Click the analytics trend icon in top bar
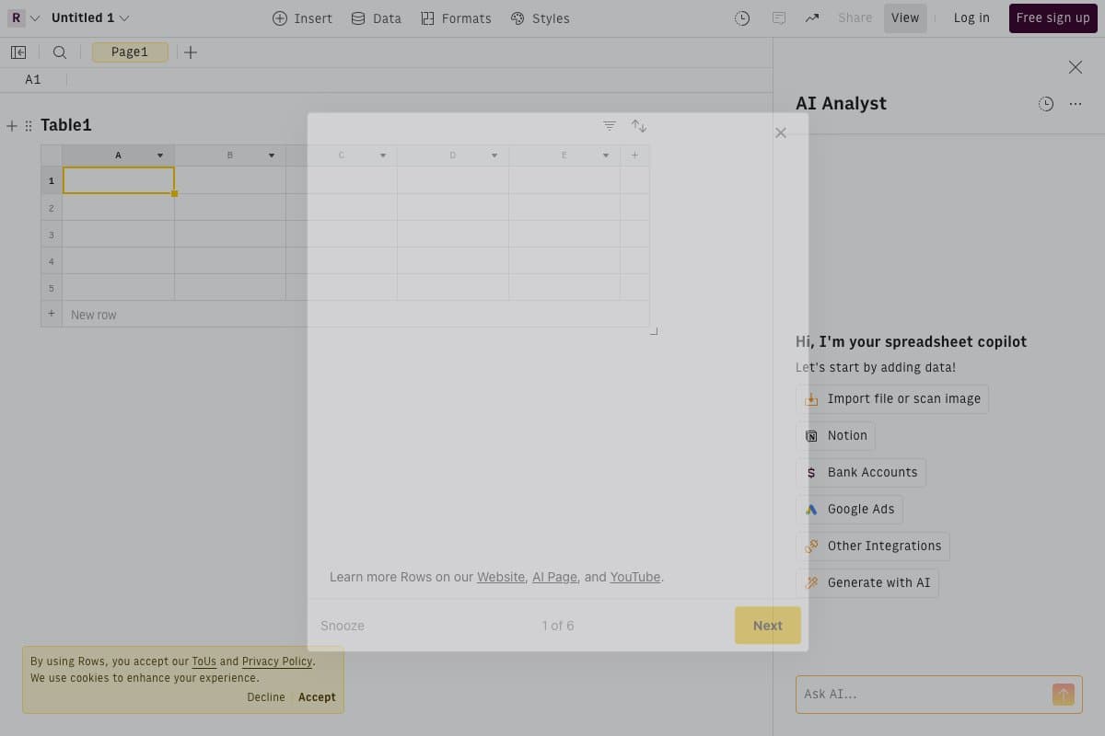1105x736 pixels. 810,17
